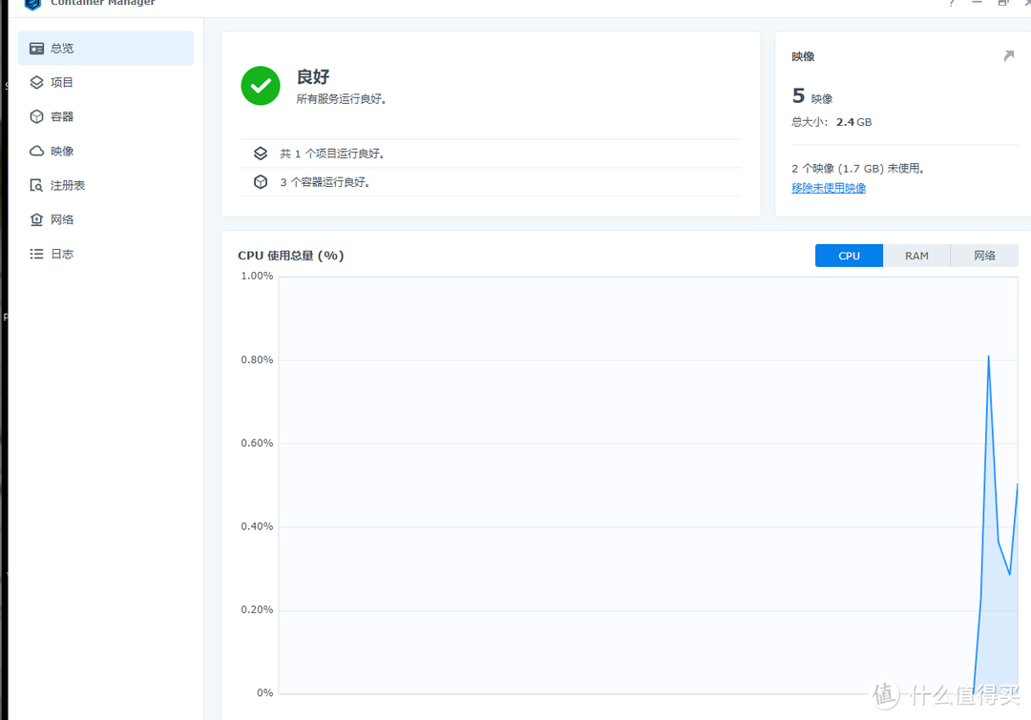Switch to the 网络 usage tab
This screenshot has height=720, width=1031.
tap(984, 255)
